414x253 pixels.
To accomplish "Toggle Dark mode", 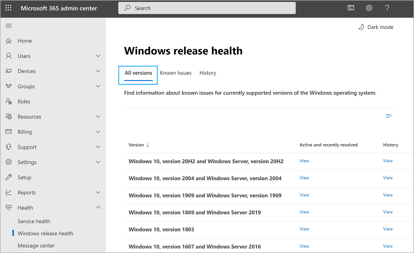I will click(376, 27).
